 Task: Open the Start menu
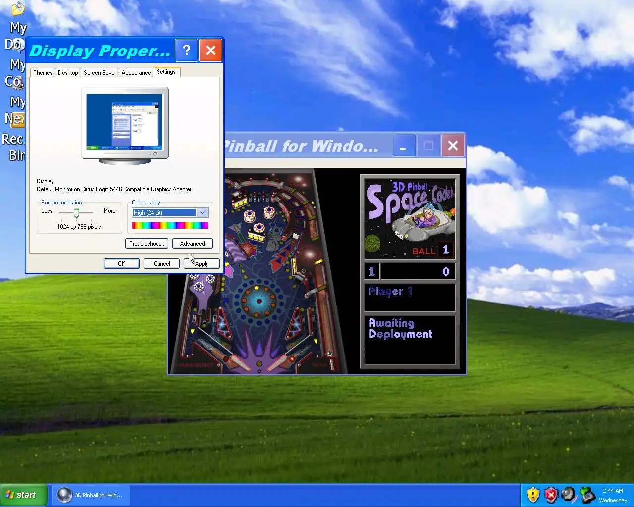[x=23, y=495]
